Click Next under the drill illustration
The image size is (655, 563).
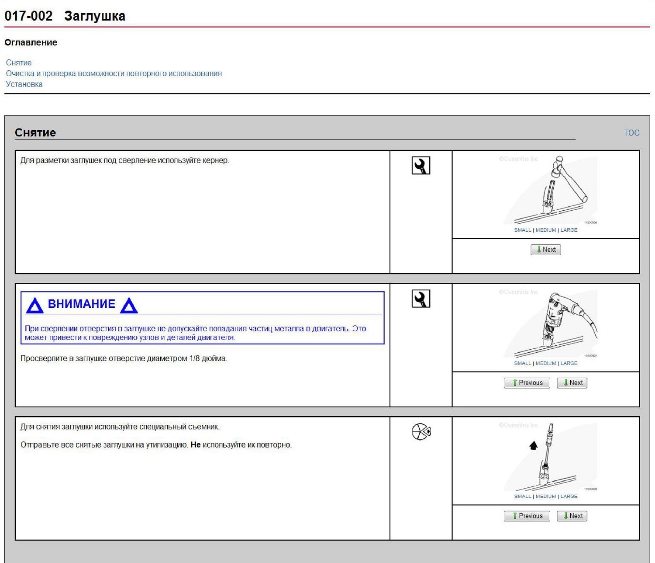[x=572, y=383]
